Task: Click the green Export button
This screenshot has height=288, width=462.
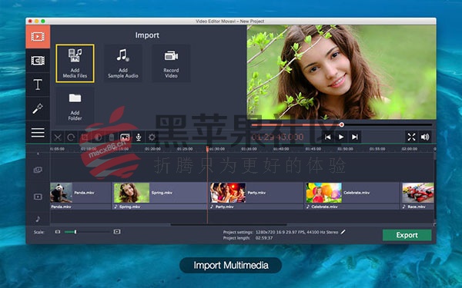Action: click(x=407, y=235)
